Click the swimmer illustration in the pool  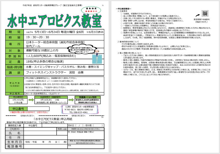click(97, 56)
